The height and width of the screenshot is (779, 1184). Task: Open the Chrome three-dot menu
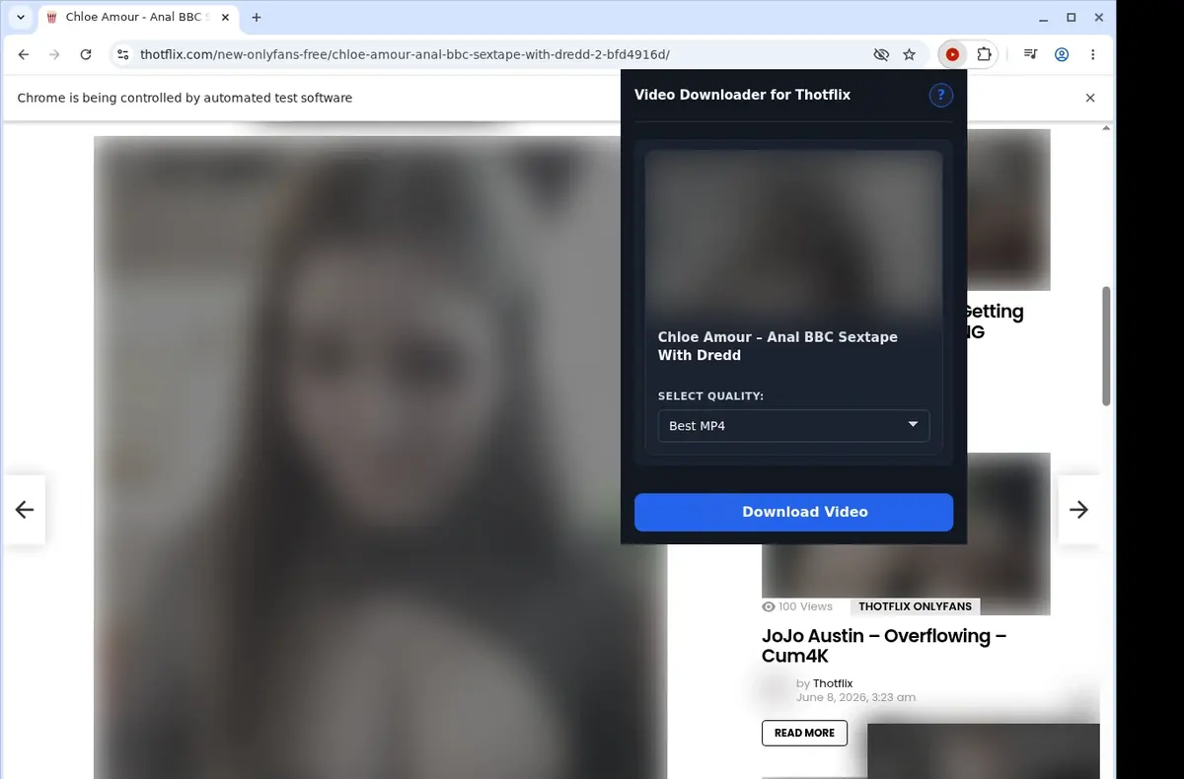[x=1093, y=55]
